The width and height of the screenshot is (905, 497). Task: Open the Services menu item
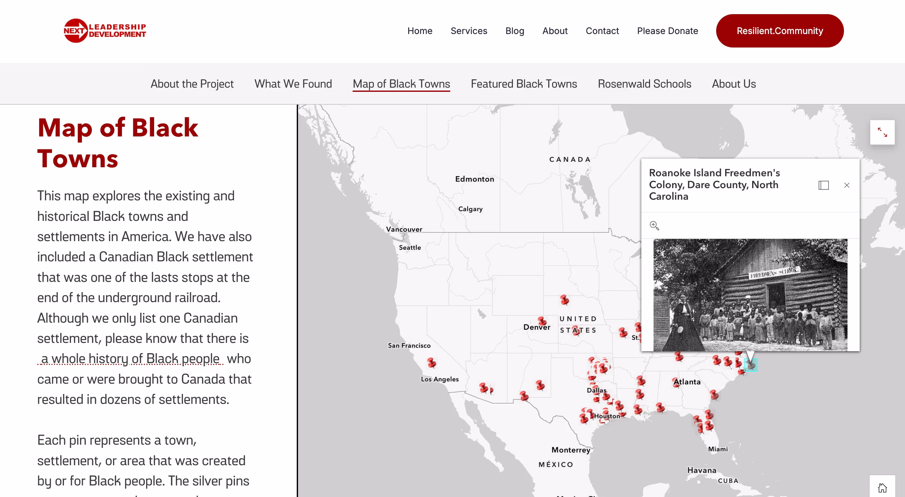click(x=469, y=31)
